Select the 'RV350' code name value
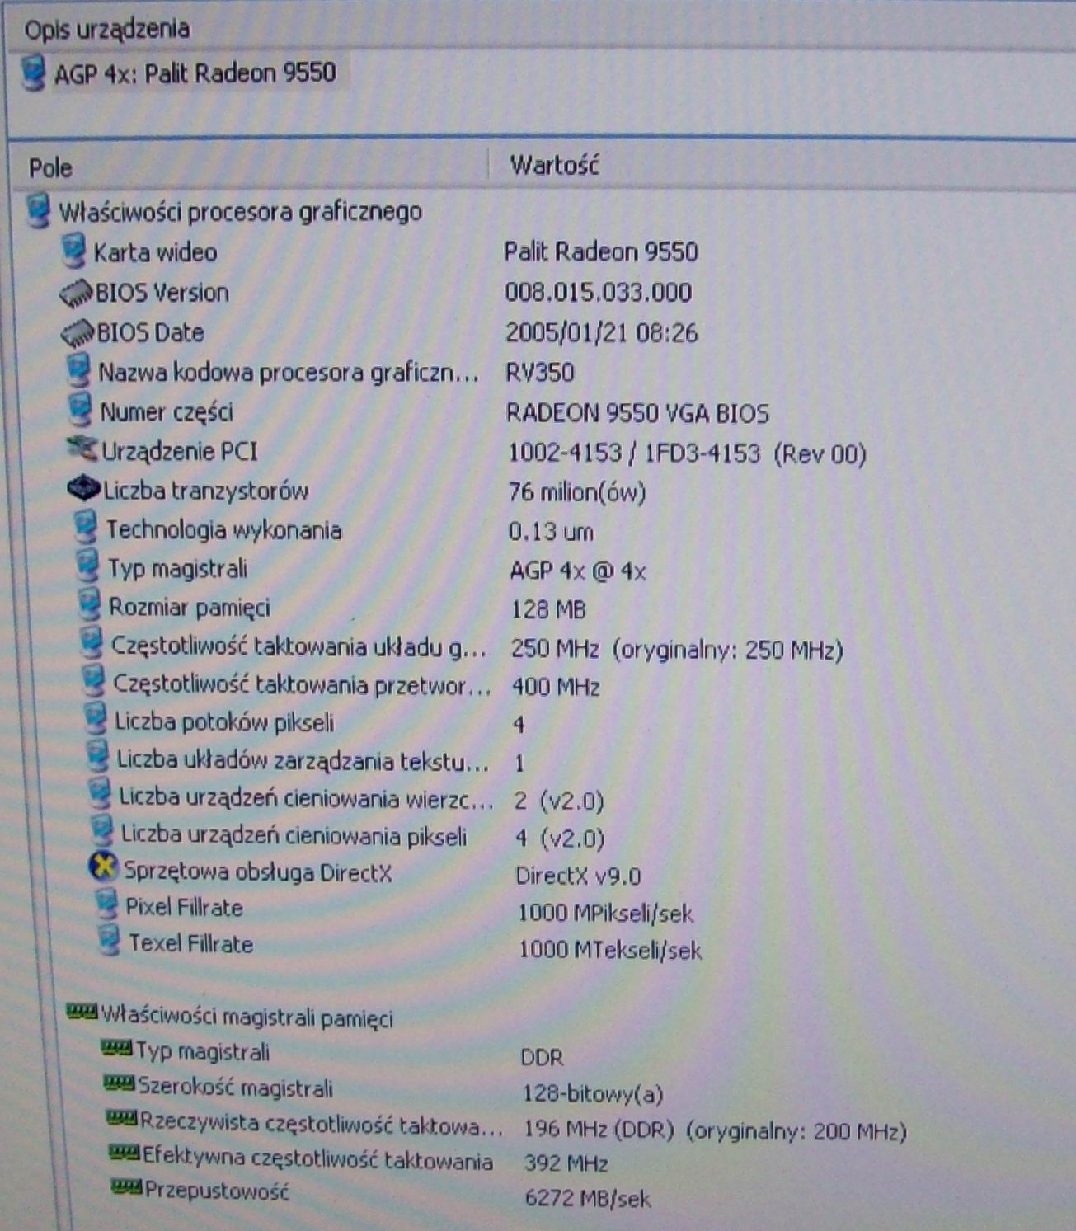 [540, 373]
